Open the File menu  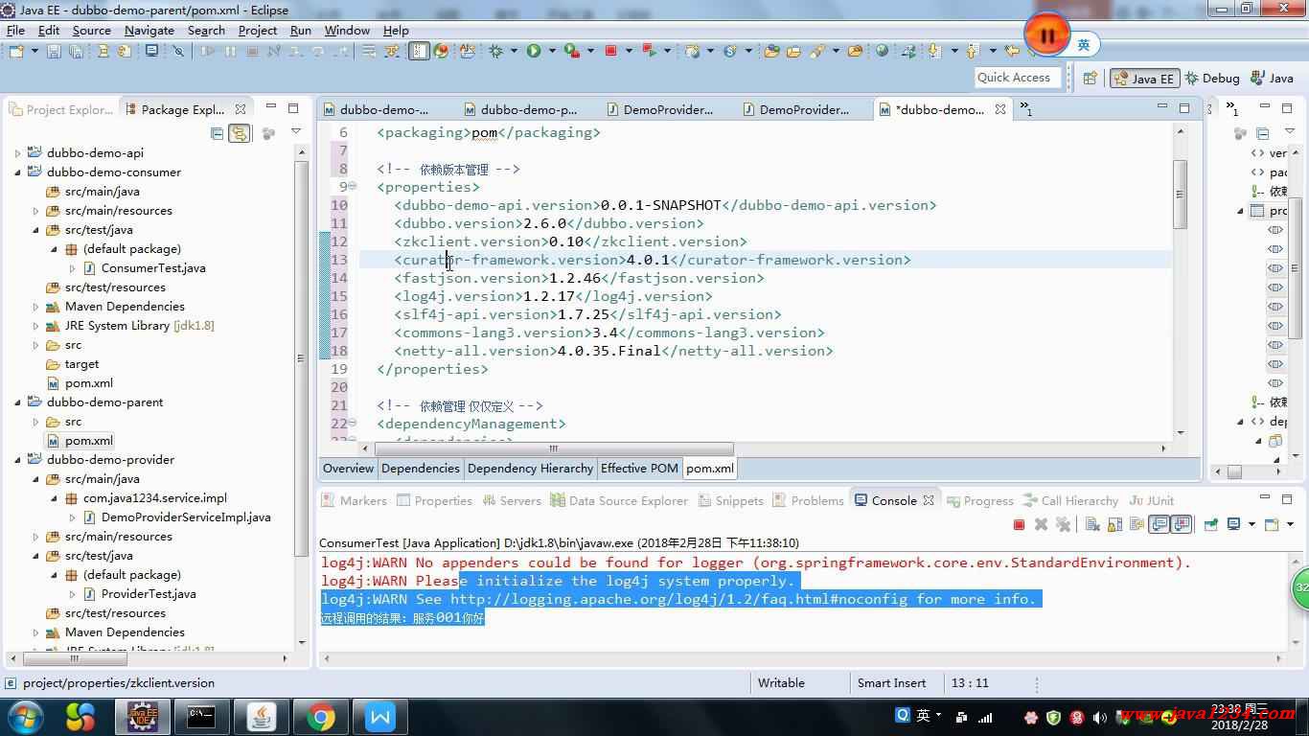tap(15, 30)
